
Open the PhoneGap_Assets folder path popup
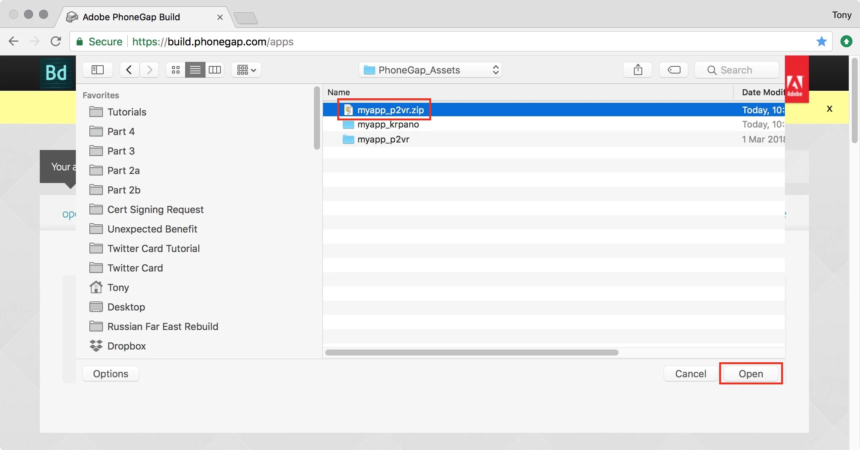click(430, 70)
